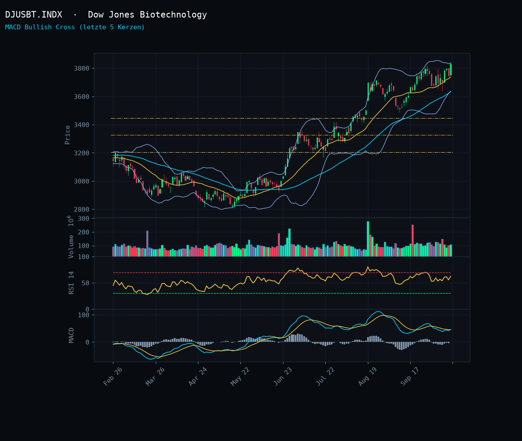Click the tallest volume bar near Aug 19
The image size is (522, 441).
point(368,239)
